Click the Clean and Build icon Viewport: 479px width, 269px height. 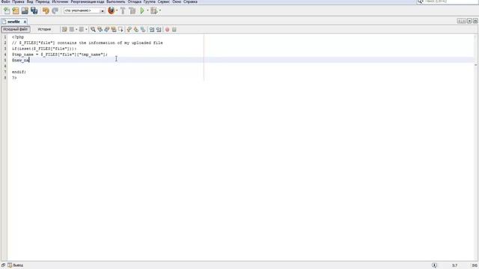132,10
